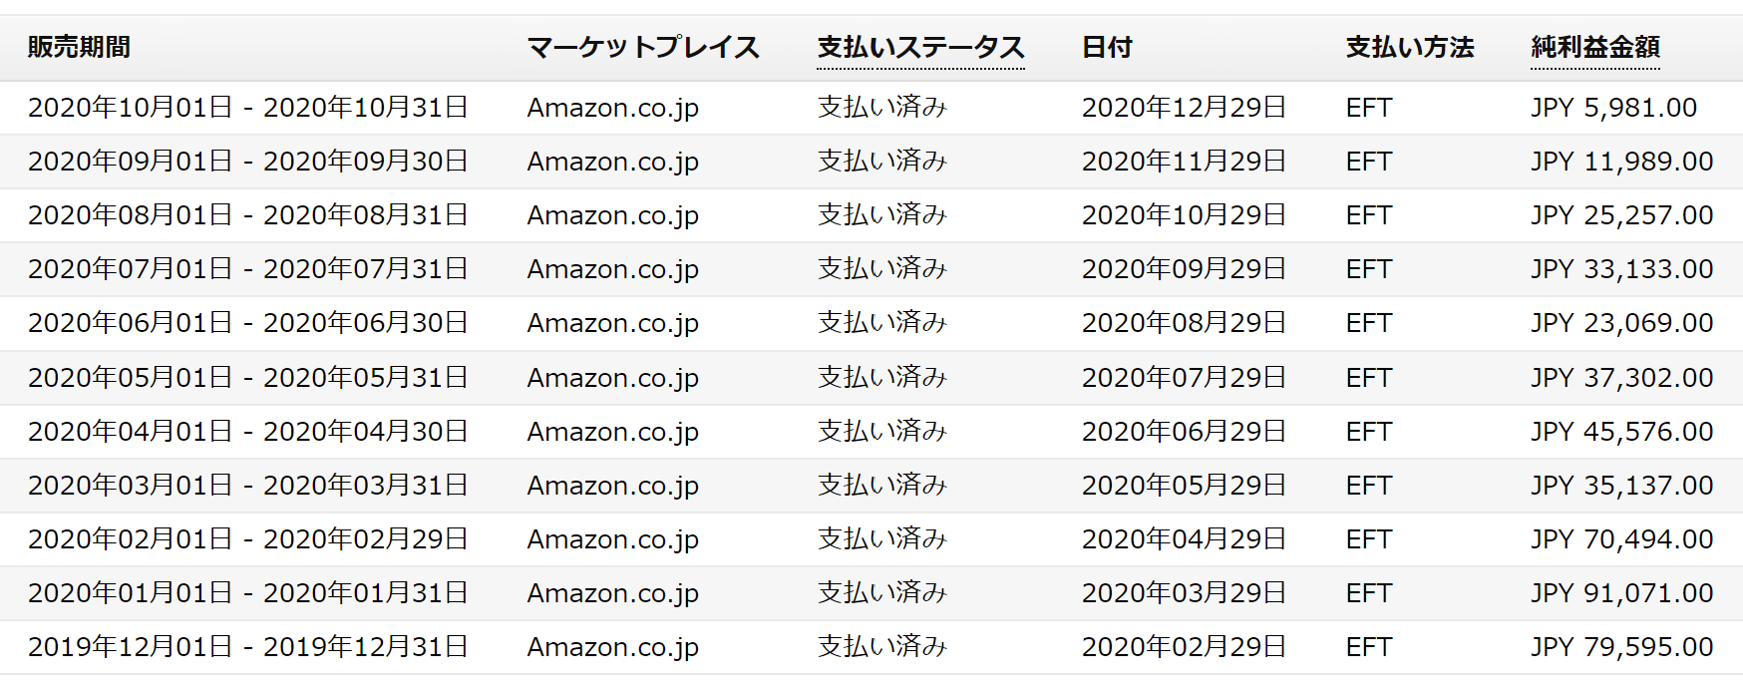Click the payment date 2020年09月29日
The height and width of the screenshot is (690, 1743).
click(1184, 269)
